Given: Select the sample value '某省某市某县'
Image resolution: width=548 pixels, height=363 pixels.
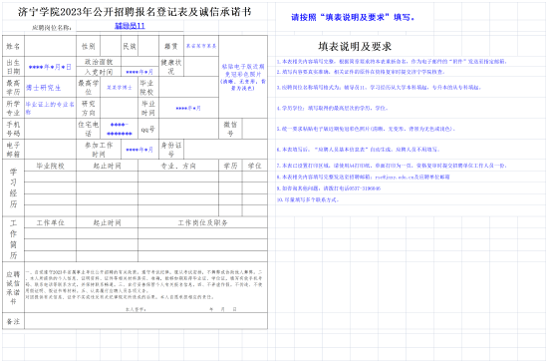Looking at the screenshot, I should [x=201, y=46].
